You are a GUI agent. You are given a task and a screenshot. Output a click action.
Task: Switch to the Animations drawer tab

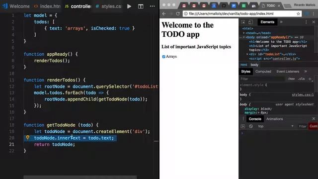coord(275,119)
